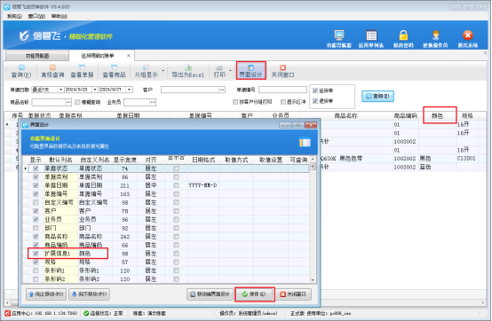Open the 帮助 menu
Screen dimensions: 492x321
(x=60, y=16)
